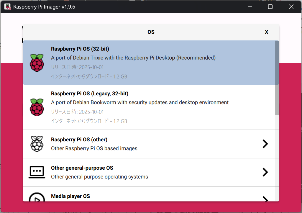Click "Other Raspberry Pi OS based images" text
302x213 pixels.
(94, 148)
